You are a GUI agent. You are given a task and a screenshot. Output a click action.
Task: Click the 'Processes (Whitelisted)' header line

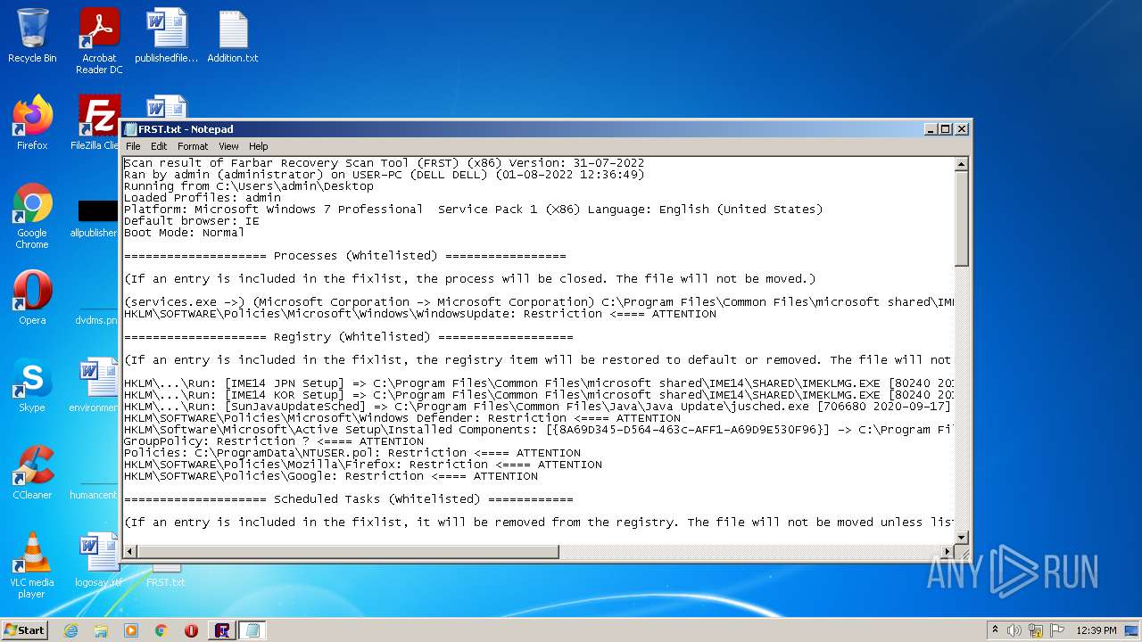(x=345, y=256)
